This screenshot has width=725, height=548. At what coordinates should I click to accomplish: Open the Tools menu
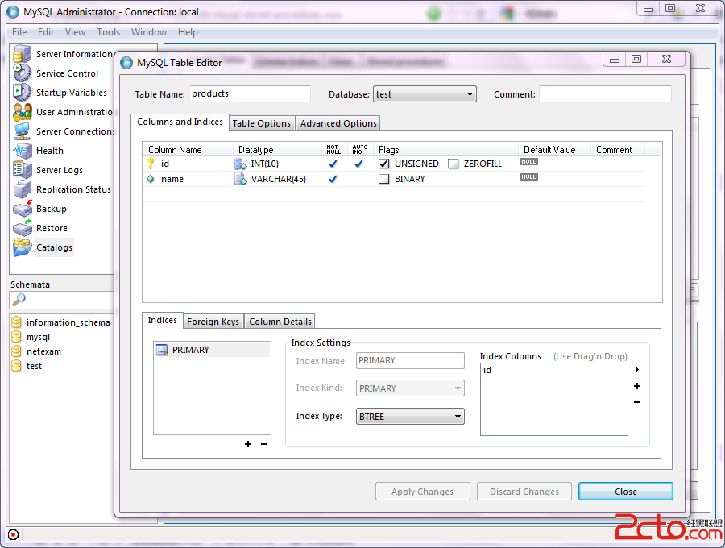(108, 32)
